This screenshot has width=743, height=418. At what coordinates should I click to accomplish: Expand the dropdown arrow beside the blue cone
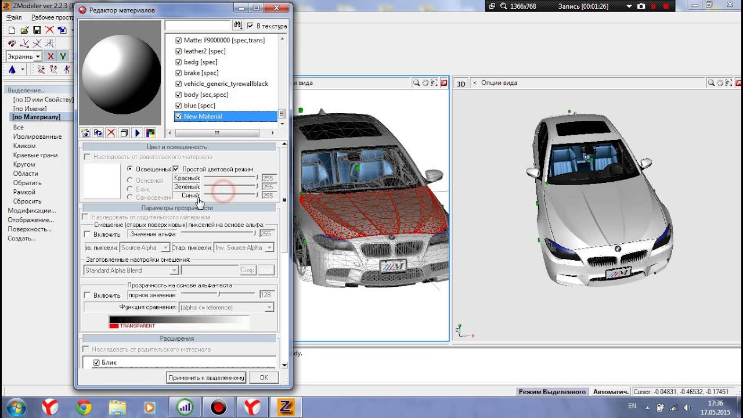click(23, 70)
